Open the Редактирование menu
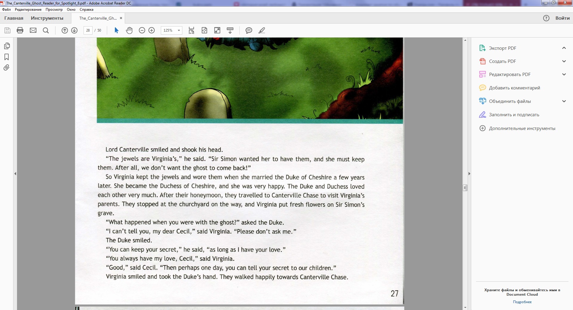This screenshot has width=573, height=310. pyautogui.click(x=28, y=10)
